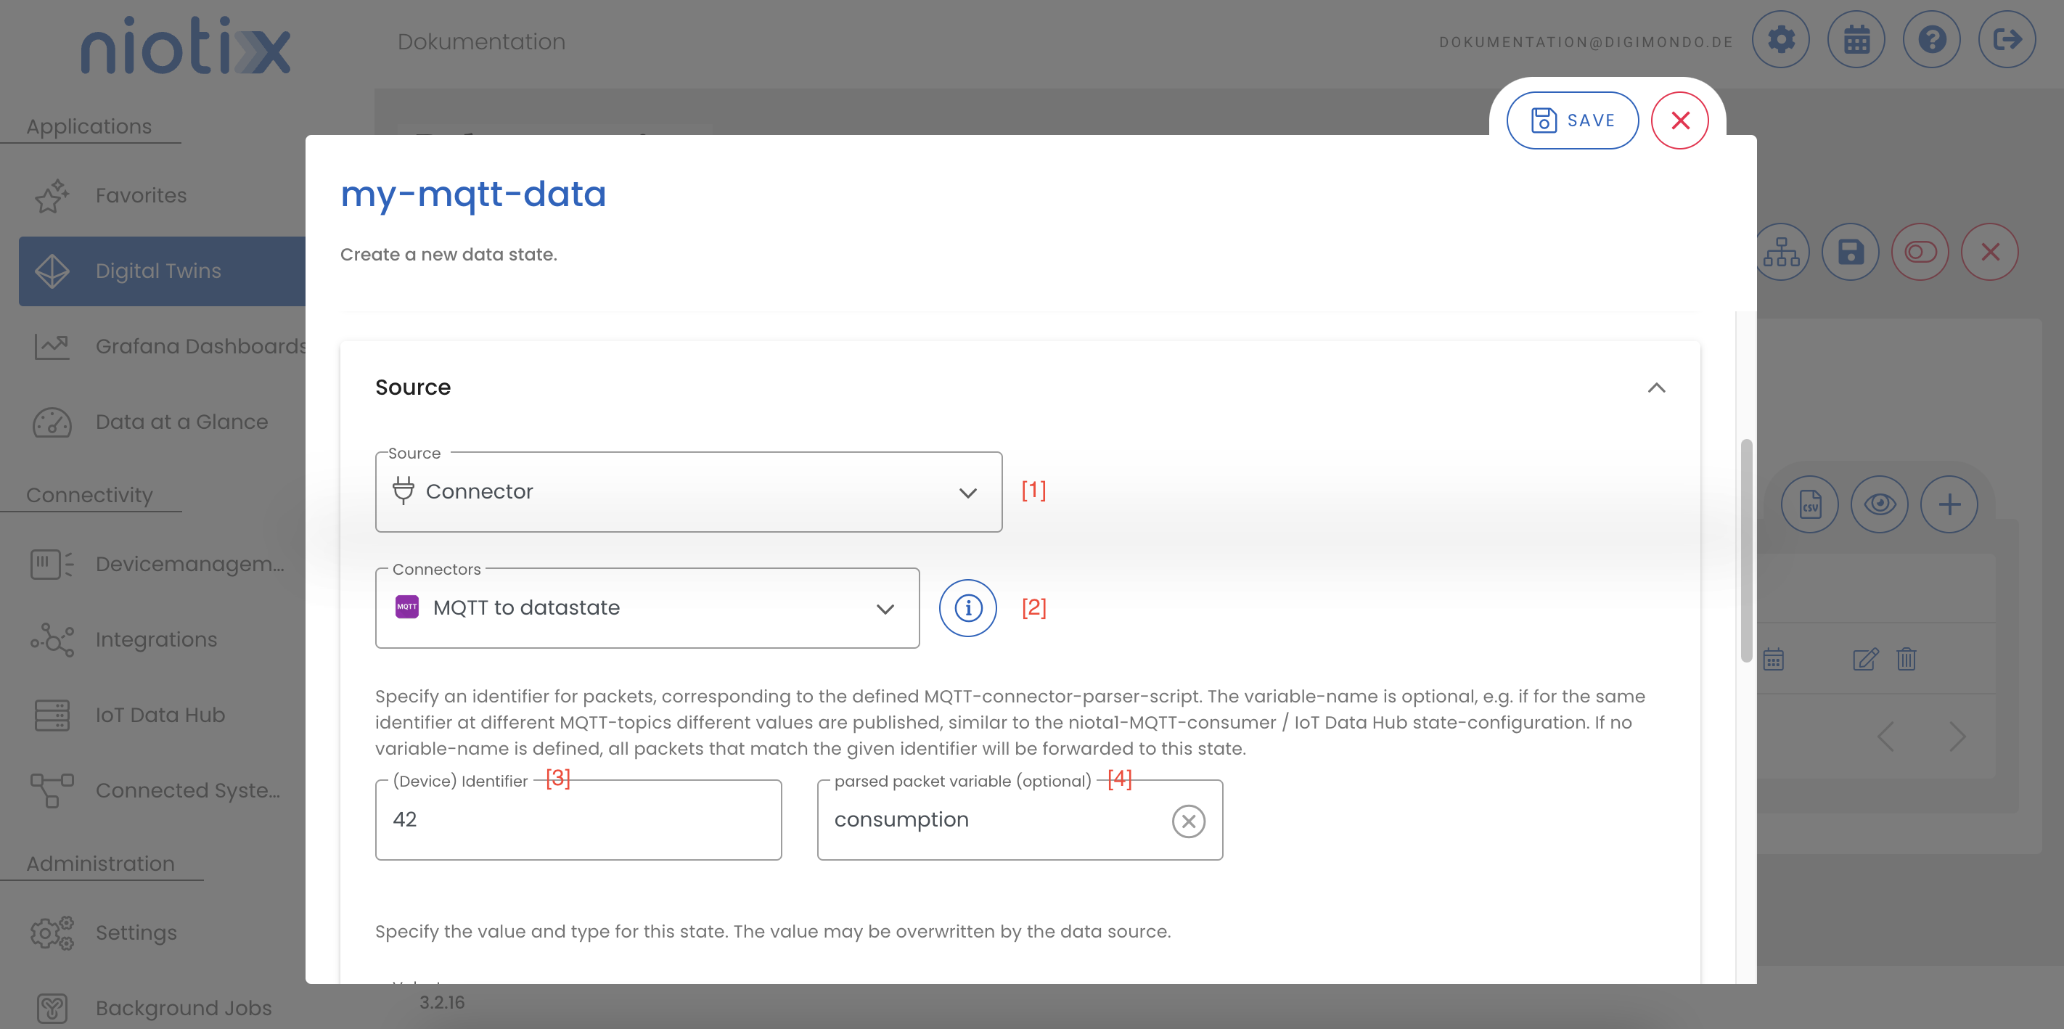Screen dimensions: 2064x1029
Task: Click the circular save disk icon
Action: tap(1850, 251)
